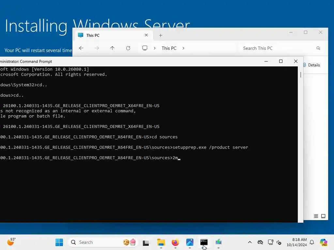Image resolution: width=334 pixels, height=250 pixels.
Task: Open the Windows Start menu
Action: click(x=59, y=242)
